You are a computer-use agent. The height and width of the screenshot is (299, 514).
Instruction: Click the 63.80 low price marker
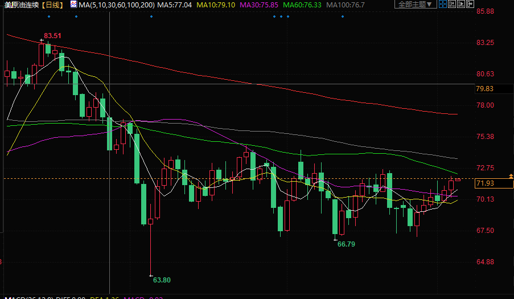click(162, 280)
